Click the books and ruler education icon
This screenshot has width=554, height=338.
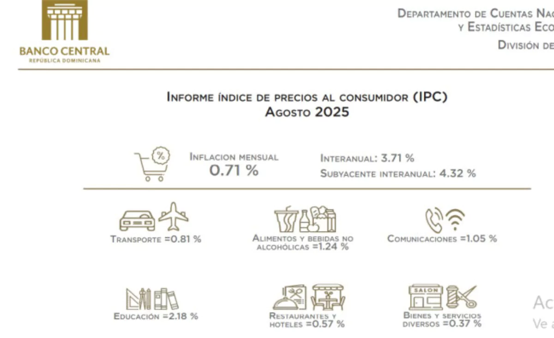click(152, 299)
